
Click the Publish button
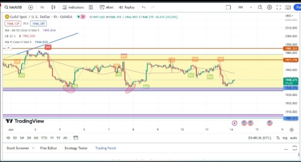coord(297,7)
